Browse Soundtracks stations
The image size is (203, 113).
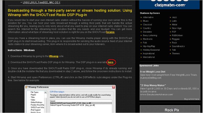[178, 46]
